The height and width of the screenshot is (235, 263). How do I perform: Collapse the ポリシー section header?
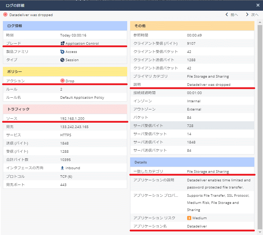point(65,72)
